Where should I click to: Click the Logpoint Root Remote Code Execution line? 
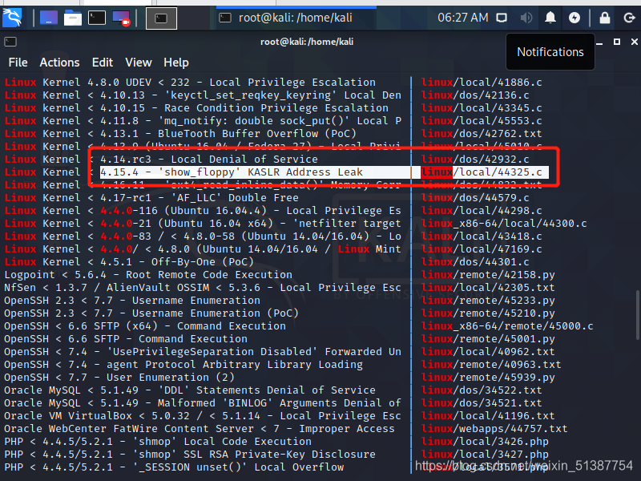tap(148, 275)
